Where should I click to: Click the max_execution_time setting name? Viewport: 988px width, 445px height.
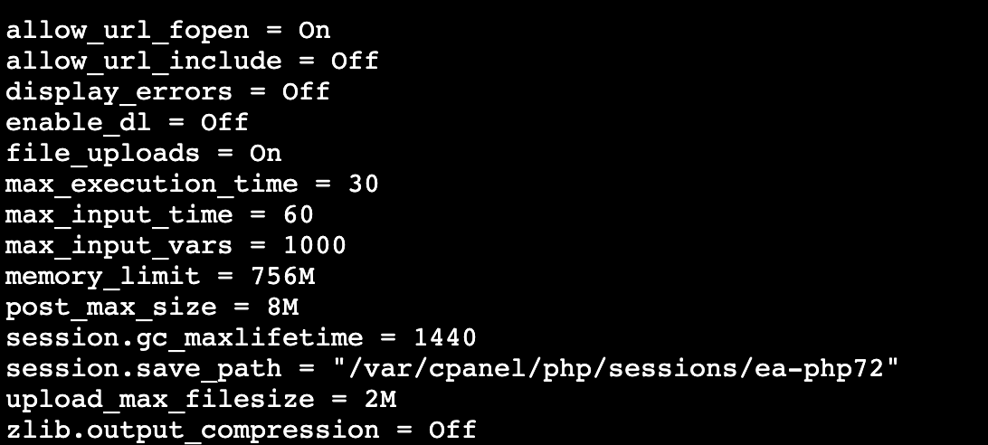(151, 184)
